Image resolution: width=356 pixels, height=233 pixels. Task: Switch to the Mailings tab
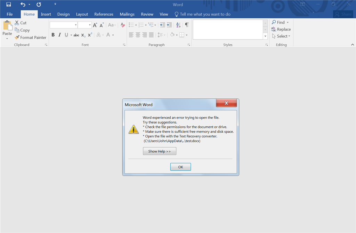[127, 14]
